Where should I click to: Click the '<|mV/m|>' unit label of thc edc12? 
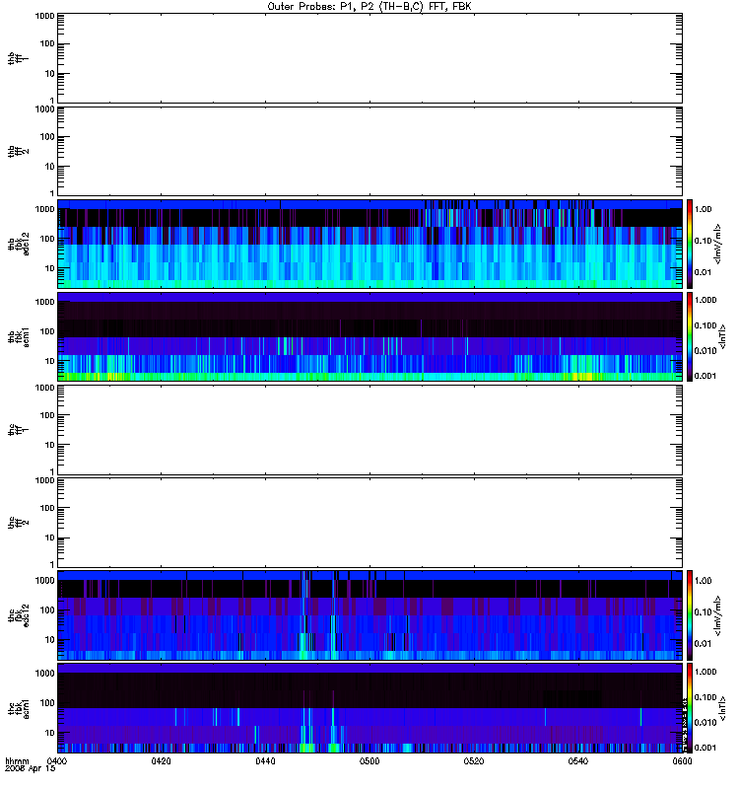(717, 615)
